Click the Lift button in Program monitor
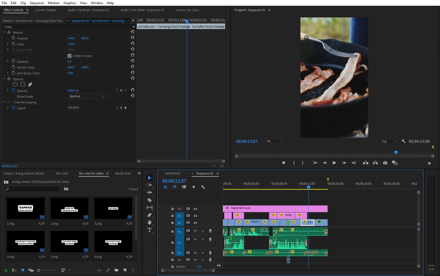Viewport: 440px width, 276px height. click(x=366, y=163)
